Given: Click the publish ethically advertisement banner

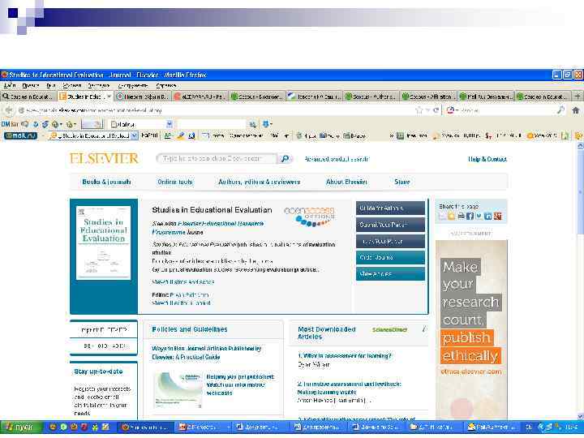Looking at the screenshot, I should 471,329.
